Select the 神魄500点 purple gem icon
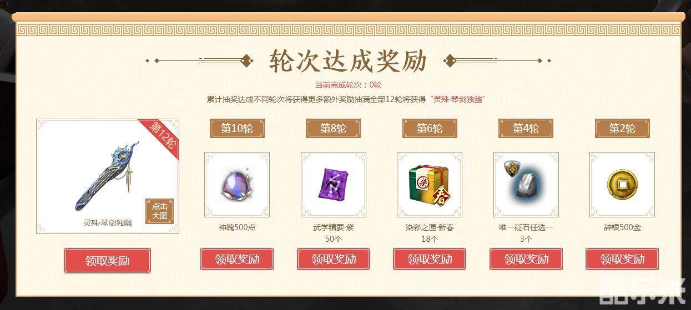 coord(237,185)
